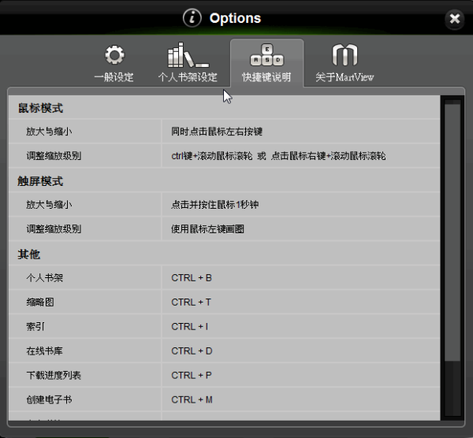Click the 在线书库 row label

(45, 351)
